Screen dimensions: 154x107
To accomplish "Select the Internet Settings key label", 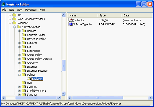I will [x=37, y=71].
